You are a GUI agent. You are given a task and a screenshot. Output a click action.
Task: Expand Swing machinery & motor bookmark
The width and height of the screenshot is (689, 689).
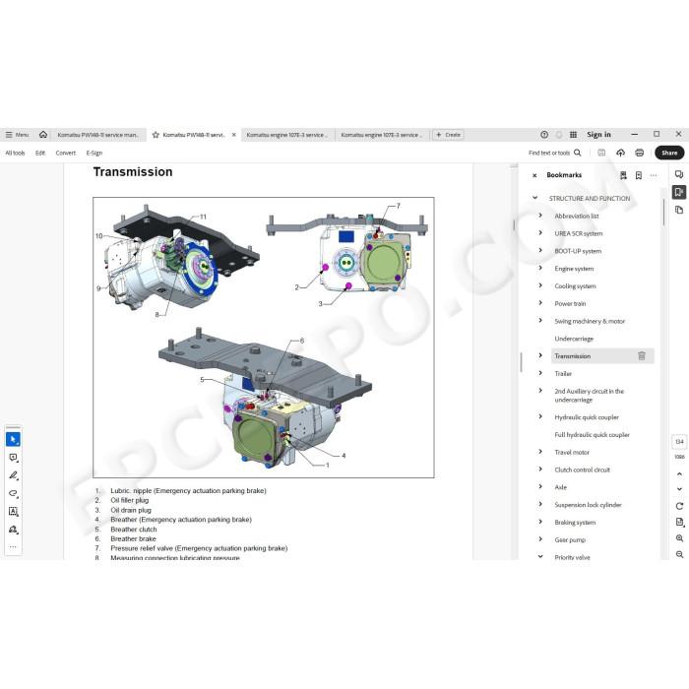541,320
